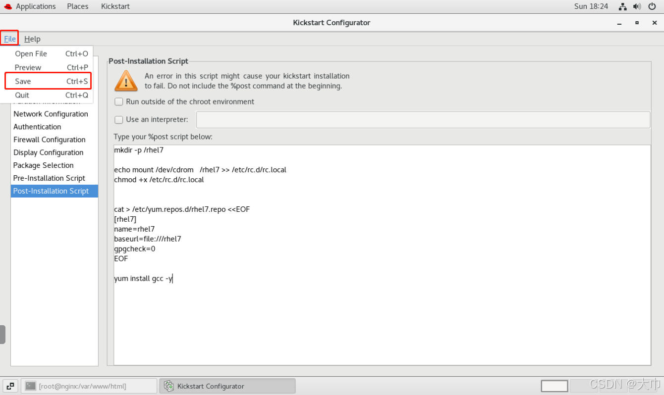Open the Pre-Installation Script section
The image size is (664, 395).
(54, 178)
